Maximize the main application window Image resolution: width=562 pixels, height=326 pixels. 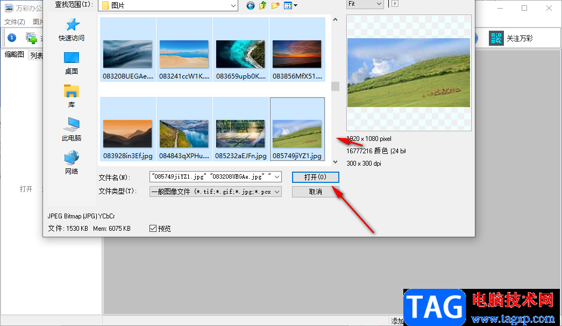tap(524, 8)
